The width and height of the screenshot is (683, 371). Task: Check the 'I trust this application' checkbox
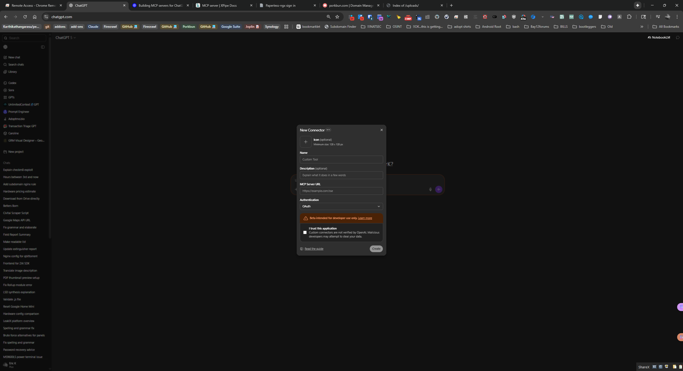point(305,232)
